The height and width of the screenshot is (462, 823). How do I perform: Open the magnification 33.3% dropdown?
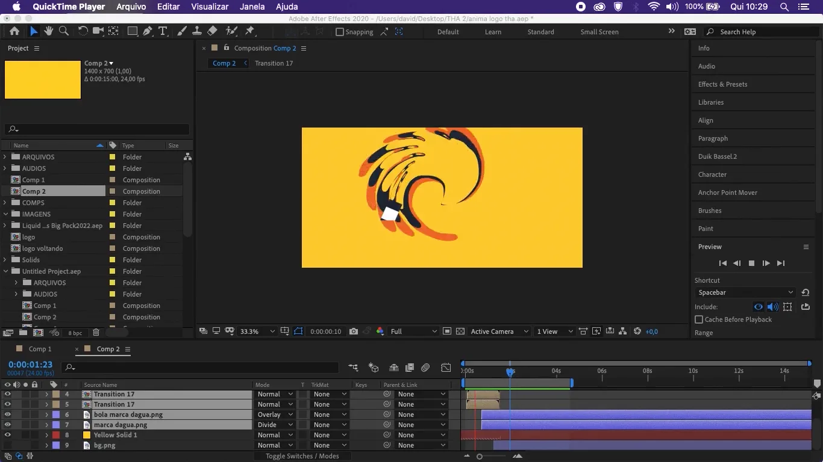pos(257,331)
